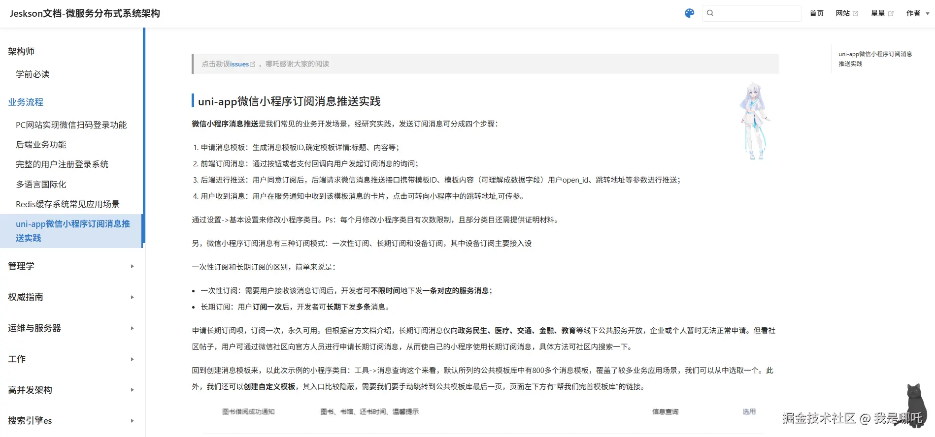Image resolution: width=935 pixels, height=437 pixels.
Task: Jump to heading via right-side outline link
Action: click(x=875, y=59)
